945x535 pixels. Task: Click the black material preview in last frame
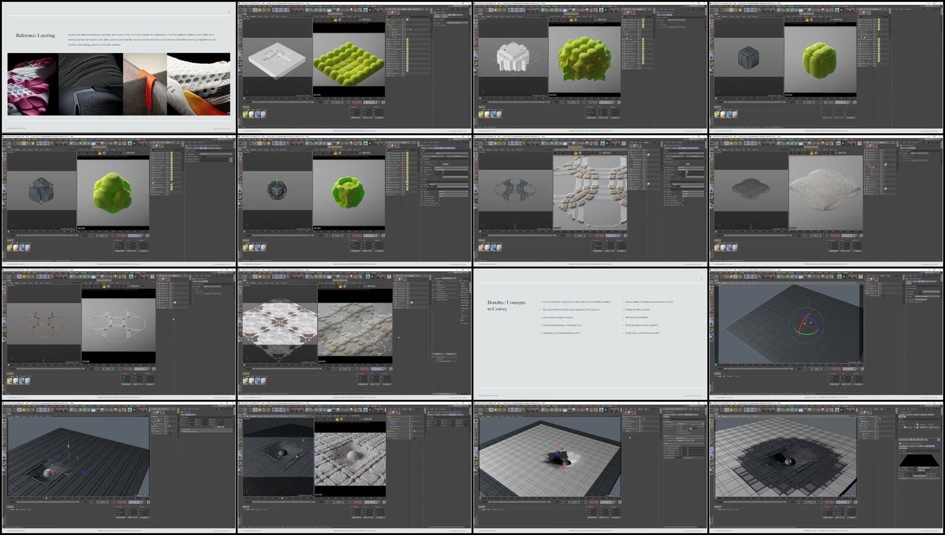pos(919,459)
